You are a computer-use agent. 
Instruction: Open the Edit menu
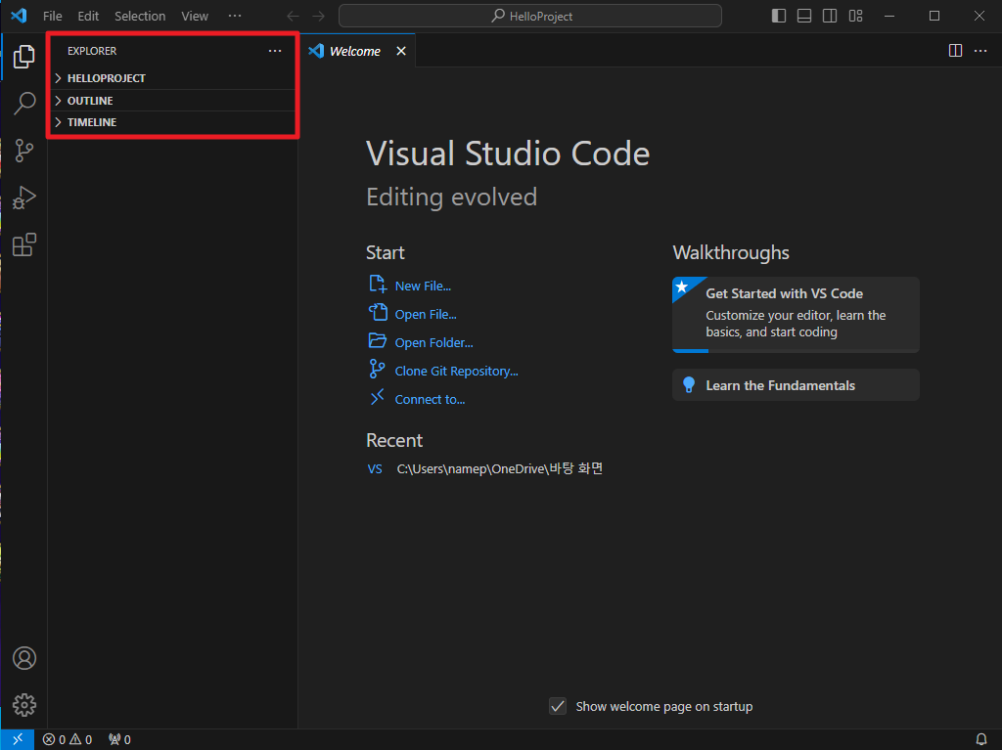pyautogui.click(x=88, y=16)
